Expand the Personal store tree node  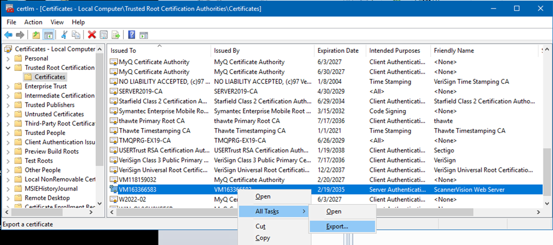pos(7,58)
